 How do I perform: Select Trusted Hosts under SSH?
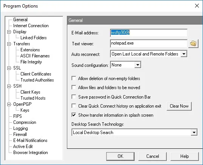pos(33,98)
